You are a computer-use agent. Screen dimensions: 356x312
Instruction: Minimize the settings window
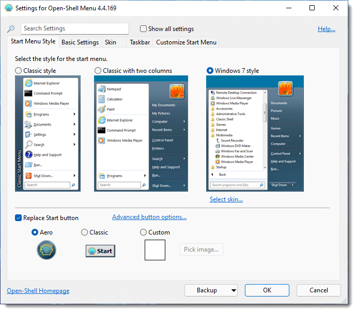(x=288, y=8)
